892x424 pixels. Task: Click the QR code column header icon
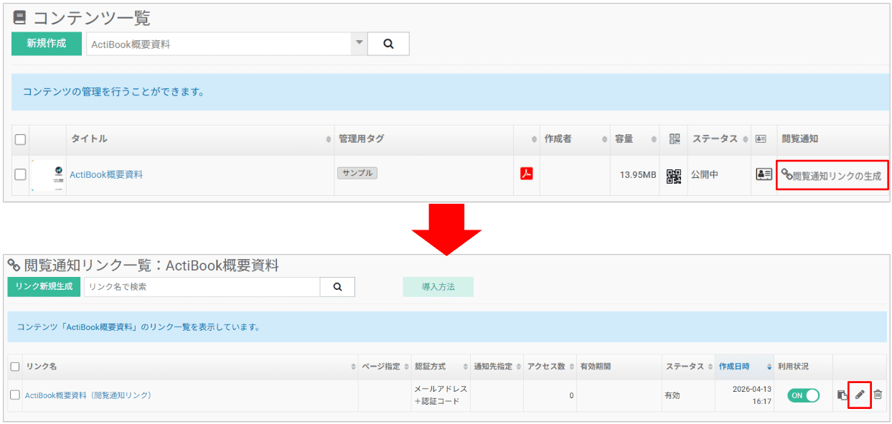coord(674,139)
